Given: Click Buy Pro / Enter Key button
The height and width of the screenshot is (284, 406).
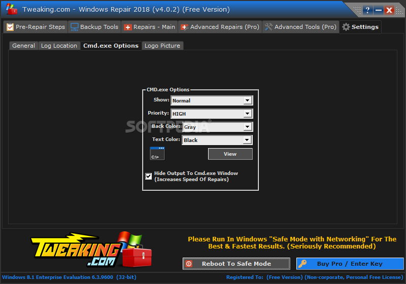Looking at the screenshot, I should coord(350,264).
